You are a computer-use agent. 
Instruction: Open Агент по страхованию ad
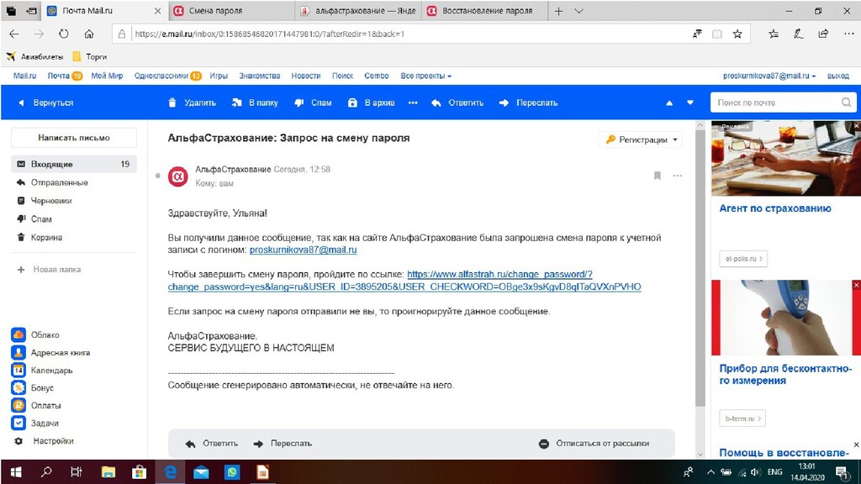click(774, 208)
